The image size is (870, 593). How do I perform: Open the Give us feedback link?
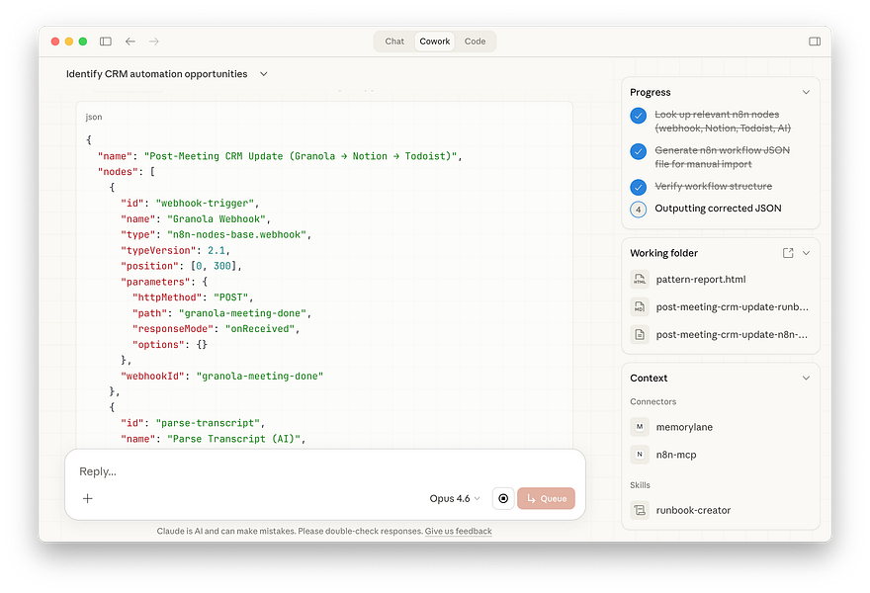click(459, 531)
